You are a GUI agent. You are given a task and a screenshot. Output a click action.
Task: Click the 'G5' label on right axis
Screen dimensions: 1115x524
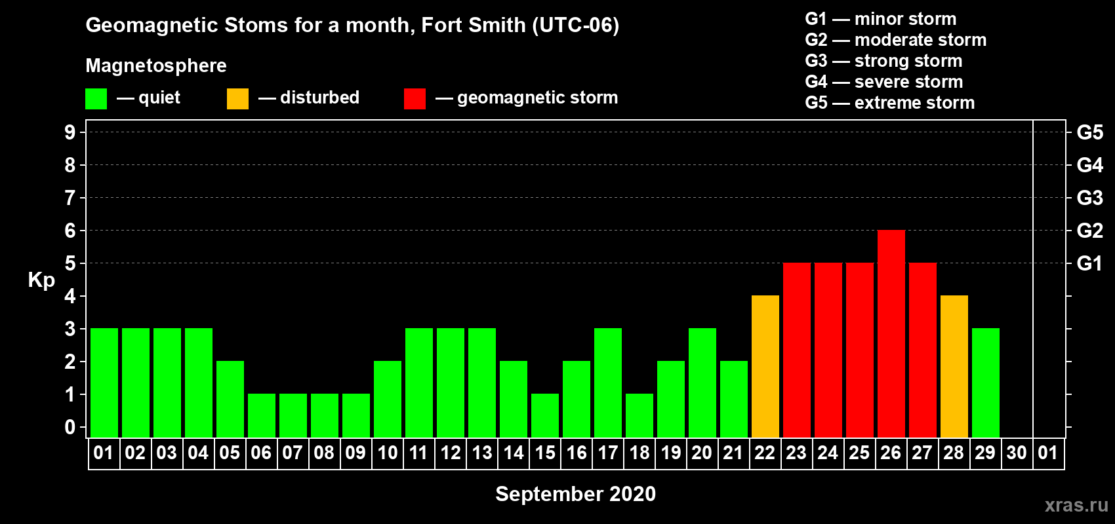pos(1090,132)
